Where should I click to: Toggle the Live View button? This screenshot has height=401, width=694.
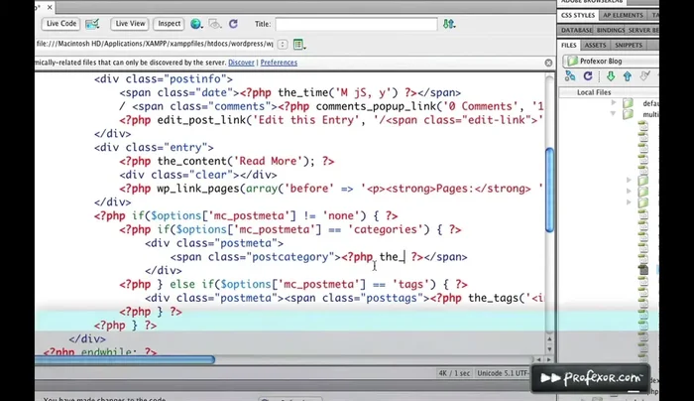point(129,23)
